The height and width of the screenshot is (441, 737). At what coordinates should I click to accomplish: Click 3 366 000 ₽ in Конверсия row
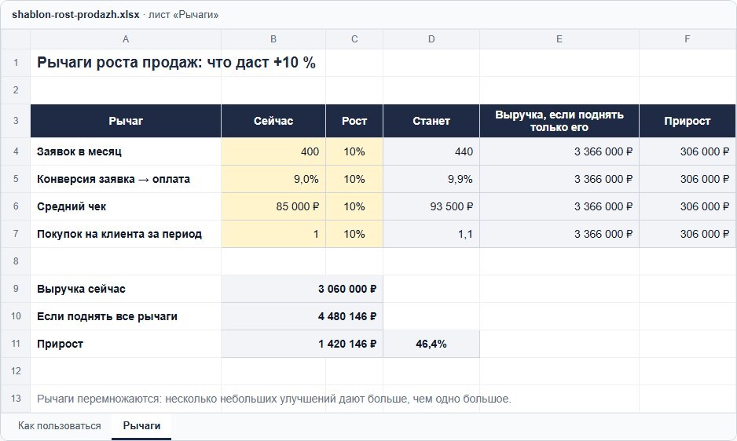pos(559,179)
